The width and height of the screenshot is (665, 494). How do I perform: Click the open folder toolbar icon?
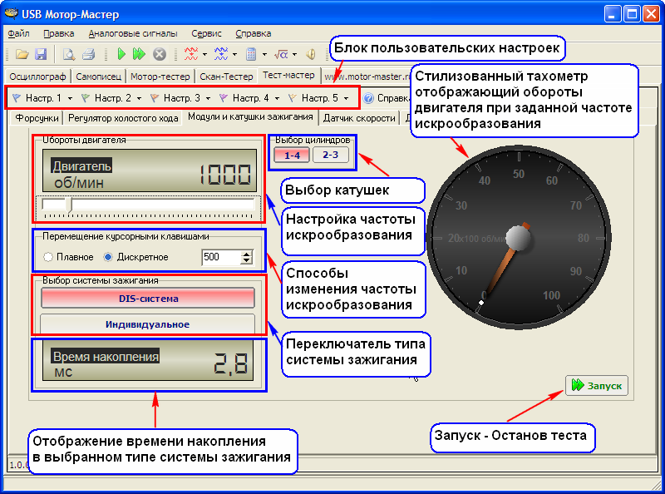pyautogui.click(x=22, y=54)
